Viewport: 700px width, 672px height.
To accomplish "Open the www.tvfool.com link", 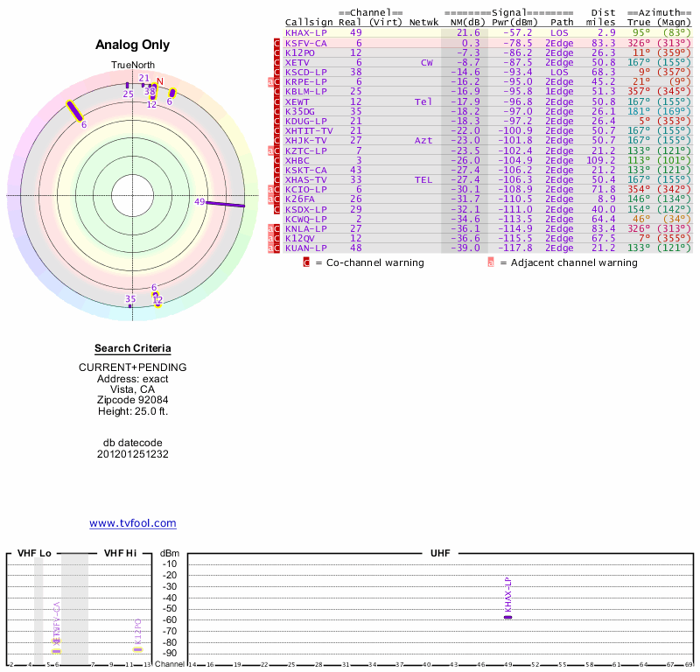I will pyautogui.click(x=133, y=523).
